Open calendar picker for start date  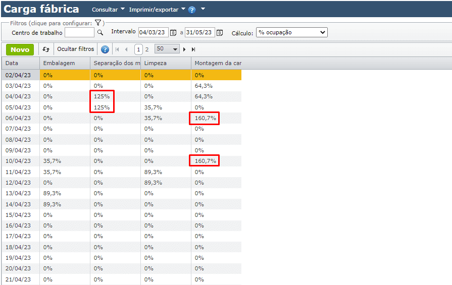point(173,32)
